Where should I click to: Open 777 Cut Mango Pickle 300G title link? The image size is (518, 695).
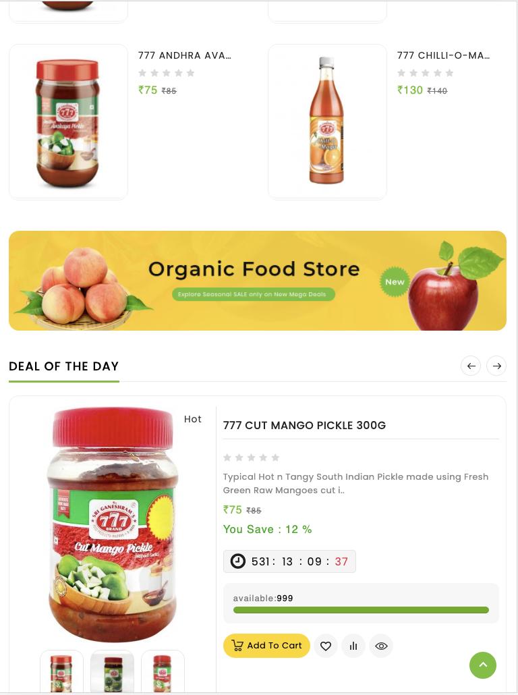pos(304,426)
